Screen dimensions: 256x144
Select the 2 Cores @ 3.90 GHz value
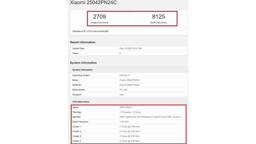click(x=130, y=141)
